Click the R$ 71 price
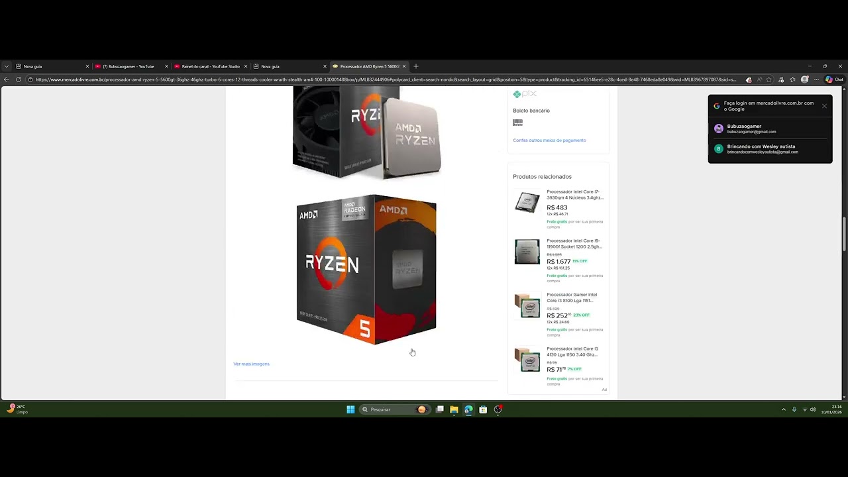 click(556, 369)
